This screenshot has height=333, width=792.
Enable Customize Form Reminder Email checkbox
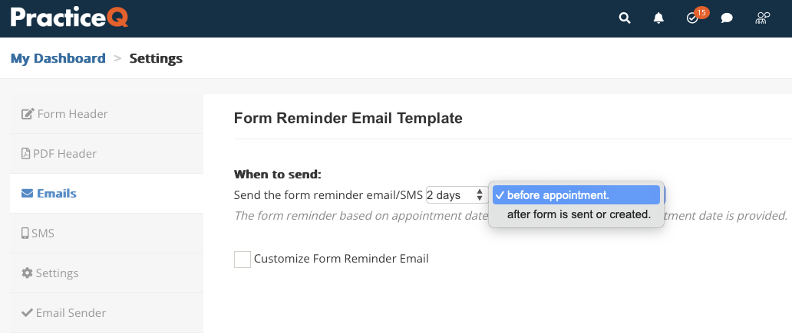(243, 260)
